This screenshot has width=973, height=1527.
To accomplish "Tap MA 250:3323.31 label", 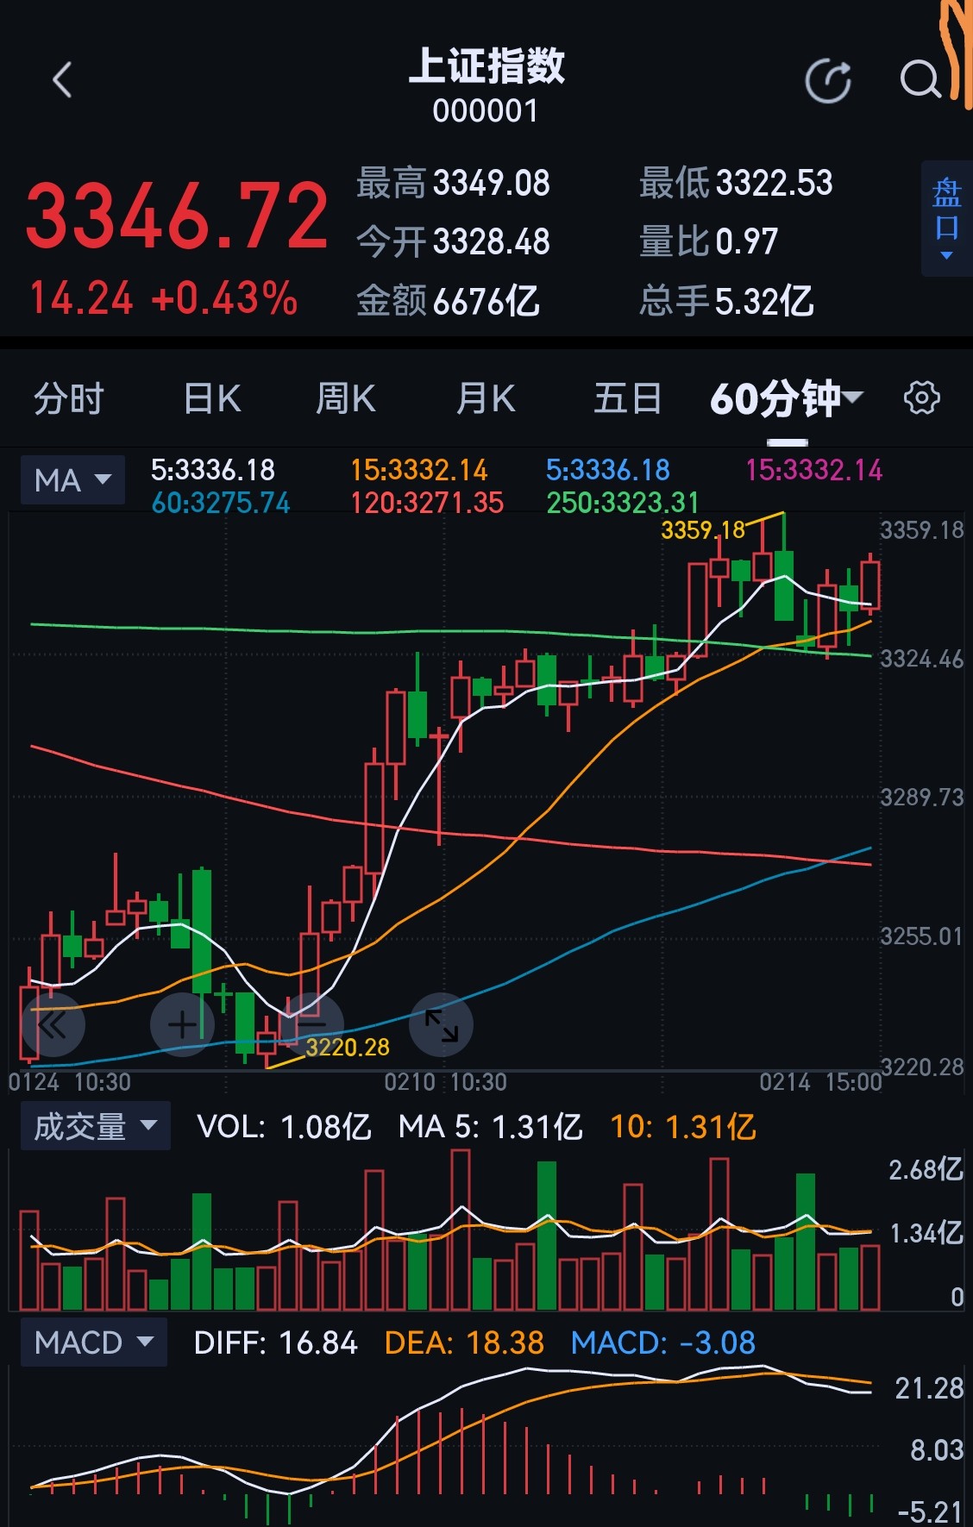I will pos(623,503).
